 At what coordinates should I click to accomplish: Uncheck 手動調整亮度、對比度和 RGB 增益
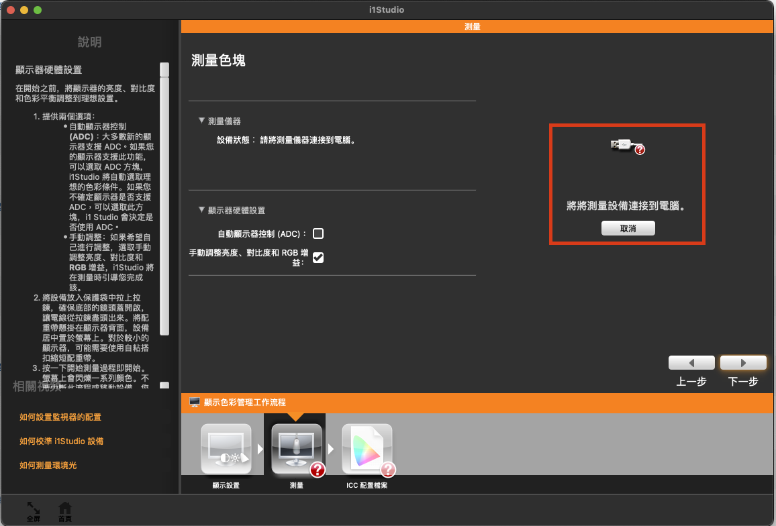point(318,256)
